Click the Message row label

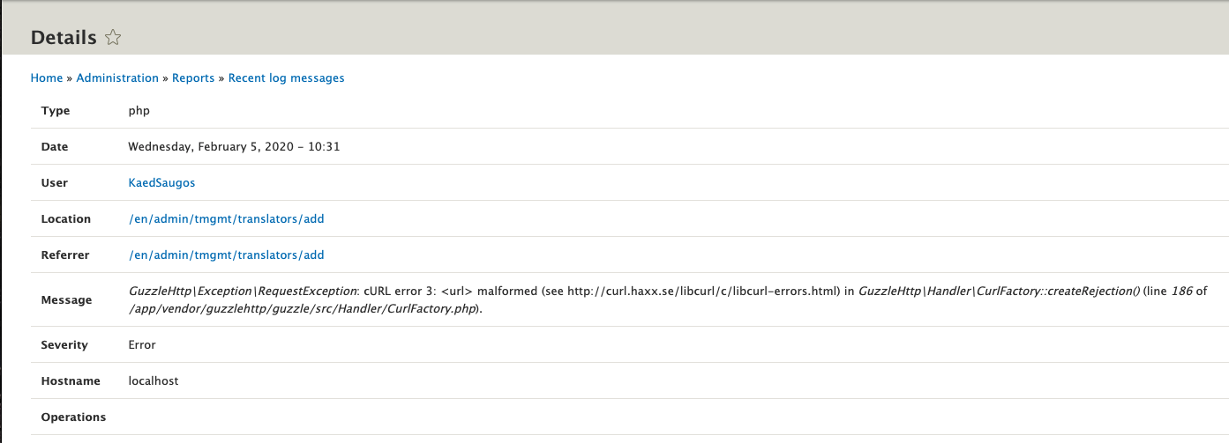tap(66, 300)
